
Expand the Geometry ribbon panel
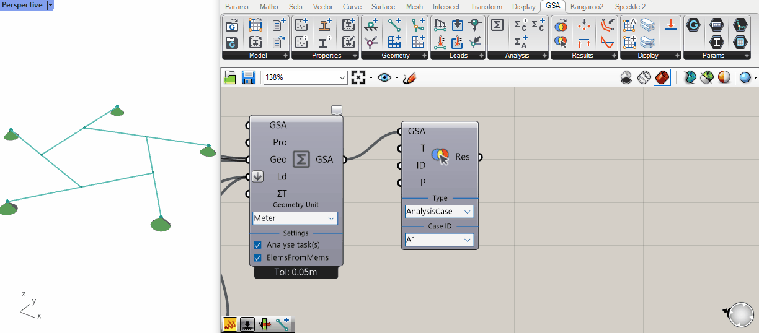click(x=425, y=56)
